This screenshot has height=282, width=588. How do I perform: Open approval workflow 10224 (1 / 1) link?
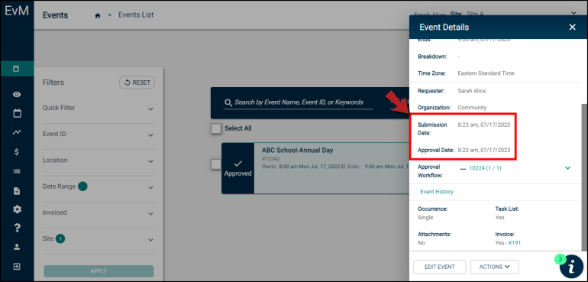(x=485, y=169)
